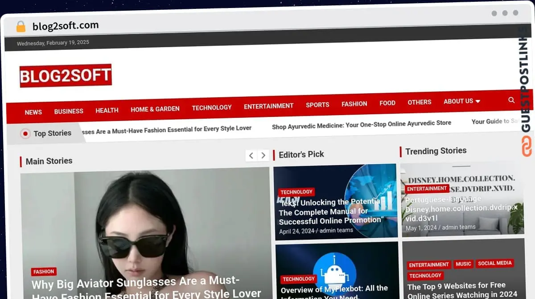Click the Main Stories heading
The width and height of the screenshot is (535, 299).
(x=49, y=161)
